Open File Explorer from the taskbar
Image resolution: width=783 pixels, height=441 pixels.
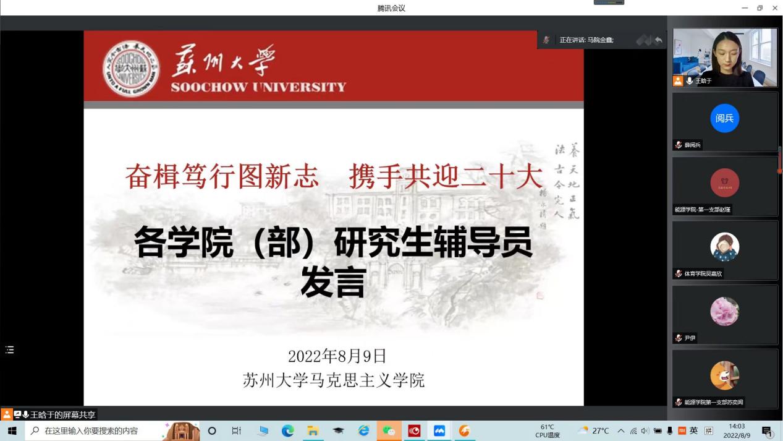(313, 430)
